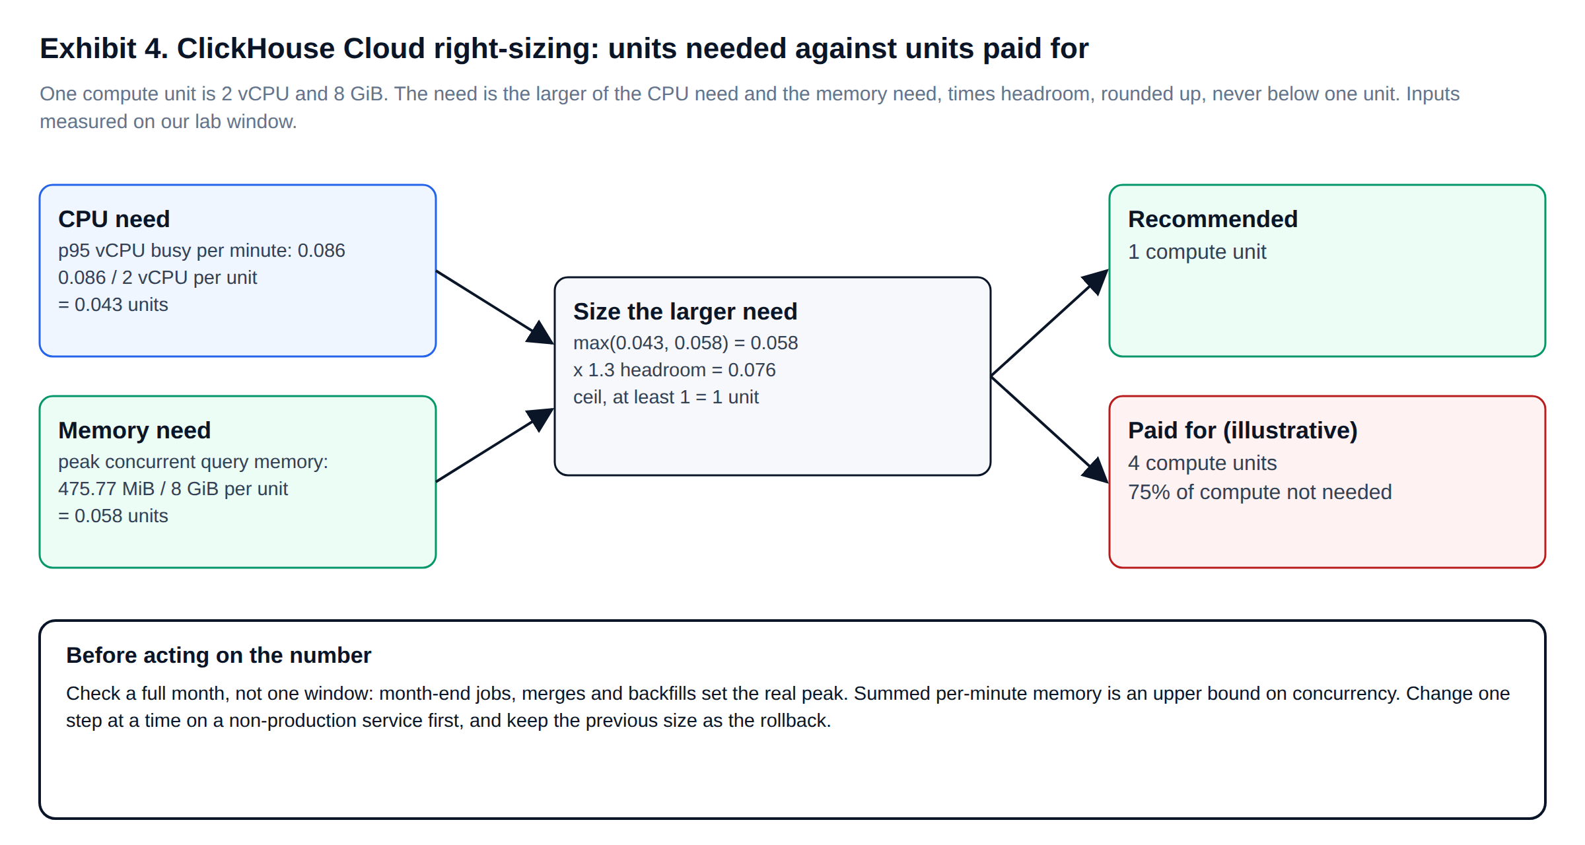Select the Size the larger need heading
Image resolution: width=1585 pixels, height=845 pixels.
click(x=685, y=312)
